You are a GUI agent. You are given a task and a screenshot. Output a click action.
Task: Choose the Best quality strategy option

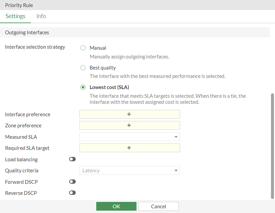pyautogui.click(x=83, y=68)
